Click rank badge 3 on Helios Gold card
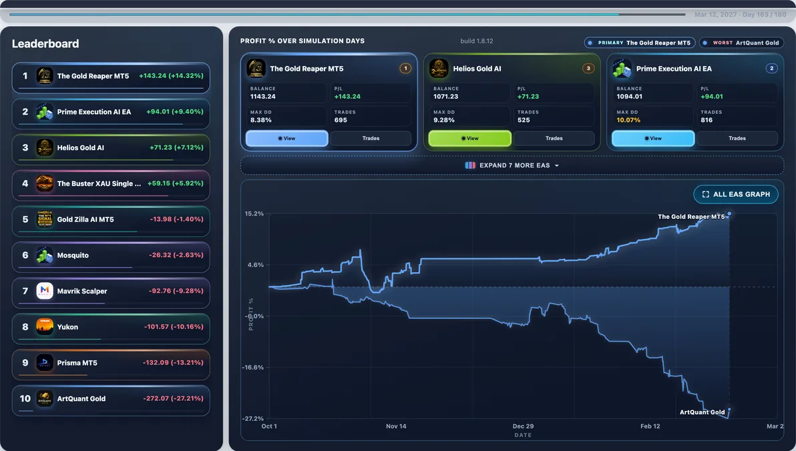796x451 pixels. point(588,68)
